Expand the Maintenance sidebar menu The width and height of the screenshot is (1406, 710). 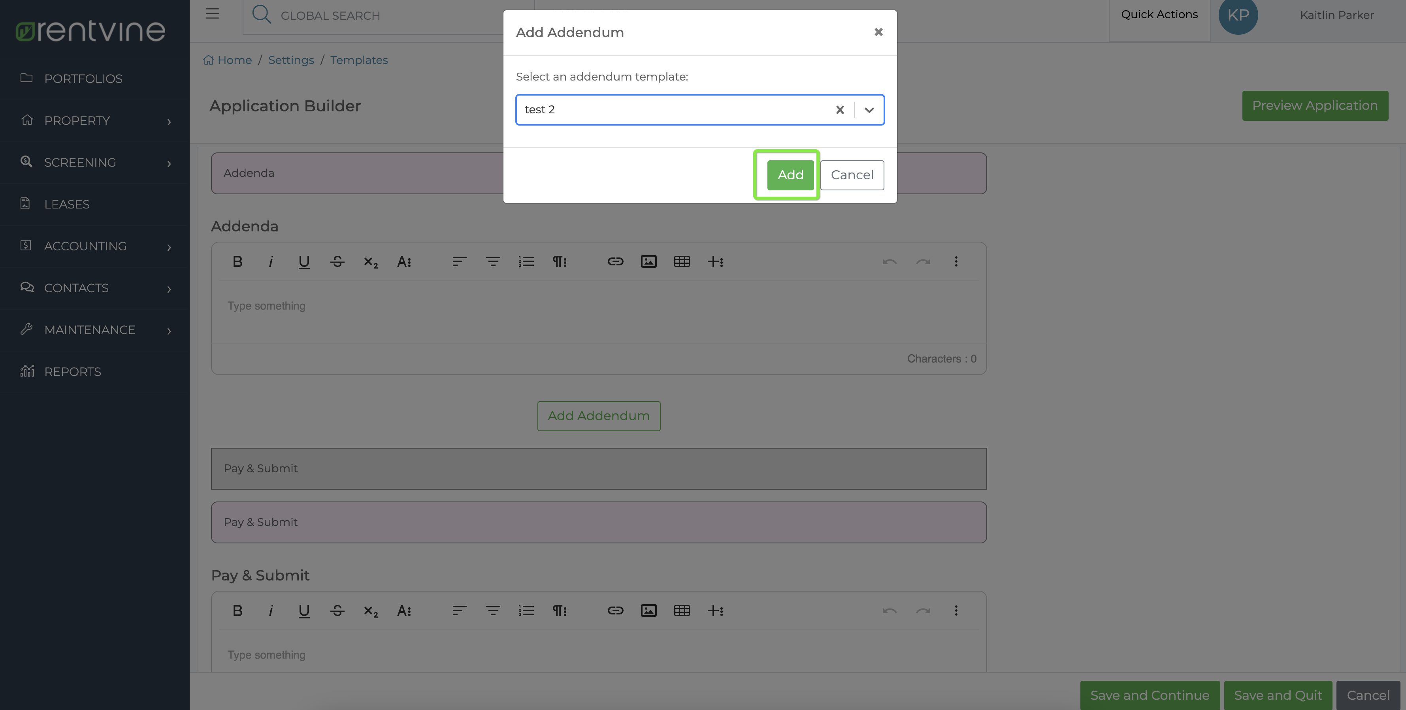click(x=94, y=330)
